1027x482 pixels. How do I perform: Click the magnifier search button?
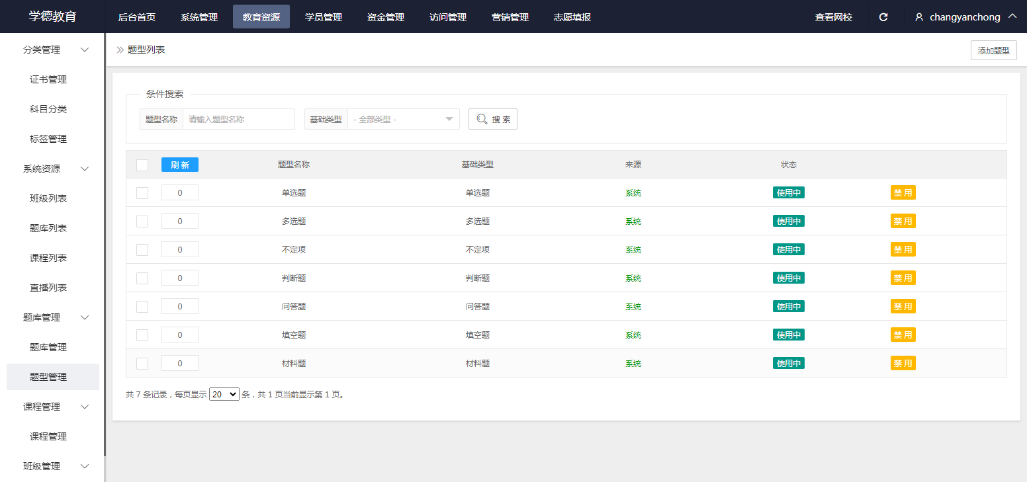click(493, 119)
